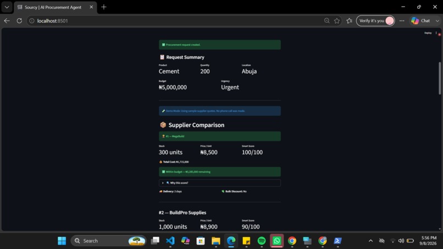View site information icon in address bar
The width and height of the screenshot is (443, 249).
[x=32, y=21]
